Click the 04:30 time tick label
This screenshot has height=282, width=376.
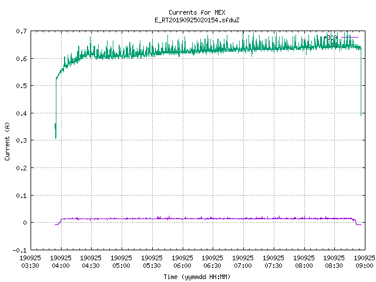coord(90,266)
